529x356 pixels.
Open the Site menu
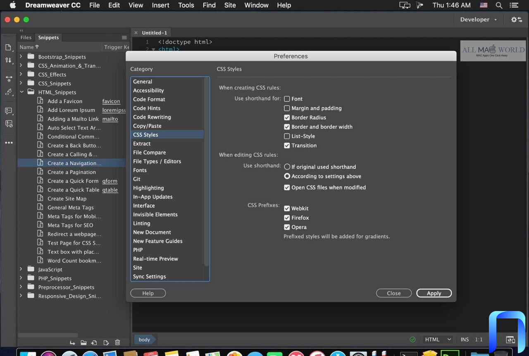(x=230, y=5)
